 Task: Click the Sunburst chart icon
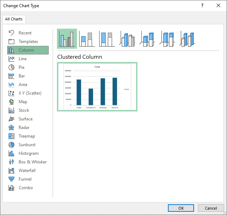[11, 145]
